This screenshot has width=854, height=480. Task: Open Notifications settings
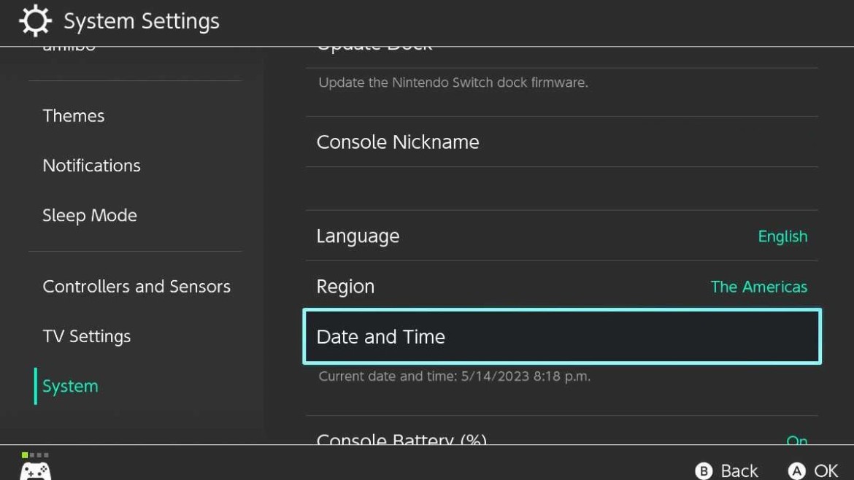[91, 165]
